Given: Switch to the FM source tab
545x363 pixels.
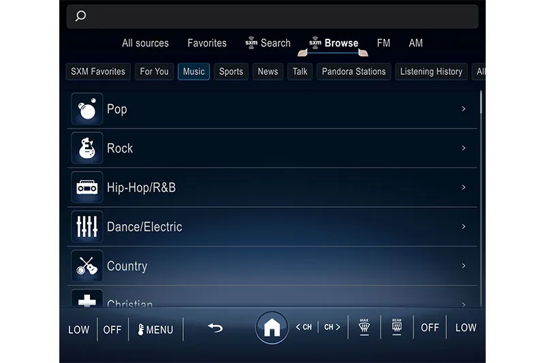Looking at the screenshot, I should 384,43.
